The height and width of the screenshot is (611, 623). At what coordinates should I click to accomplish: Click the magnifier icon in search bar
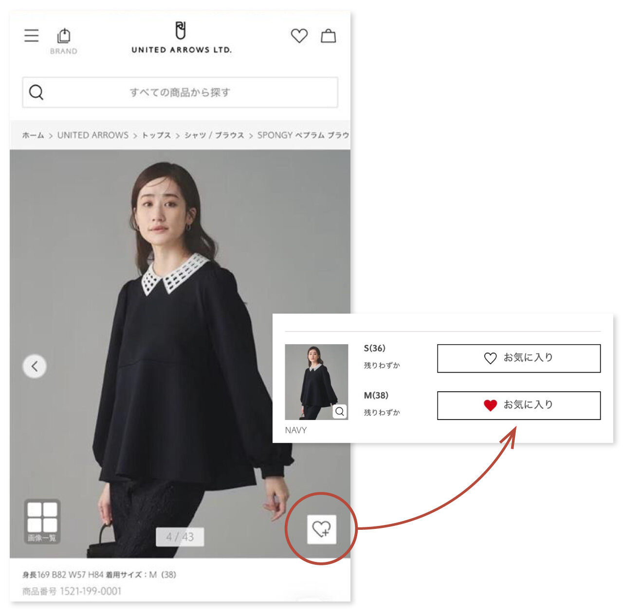37,92
